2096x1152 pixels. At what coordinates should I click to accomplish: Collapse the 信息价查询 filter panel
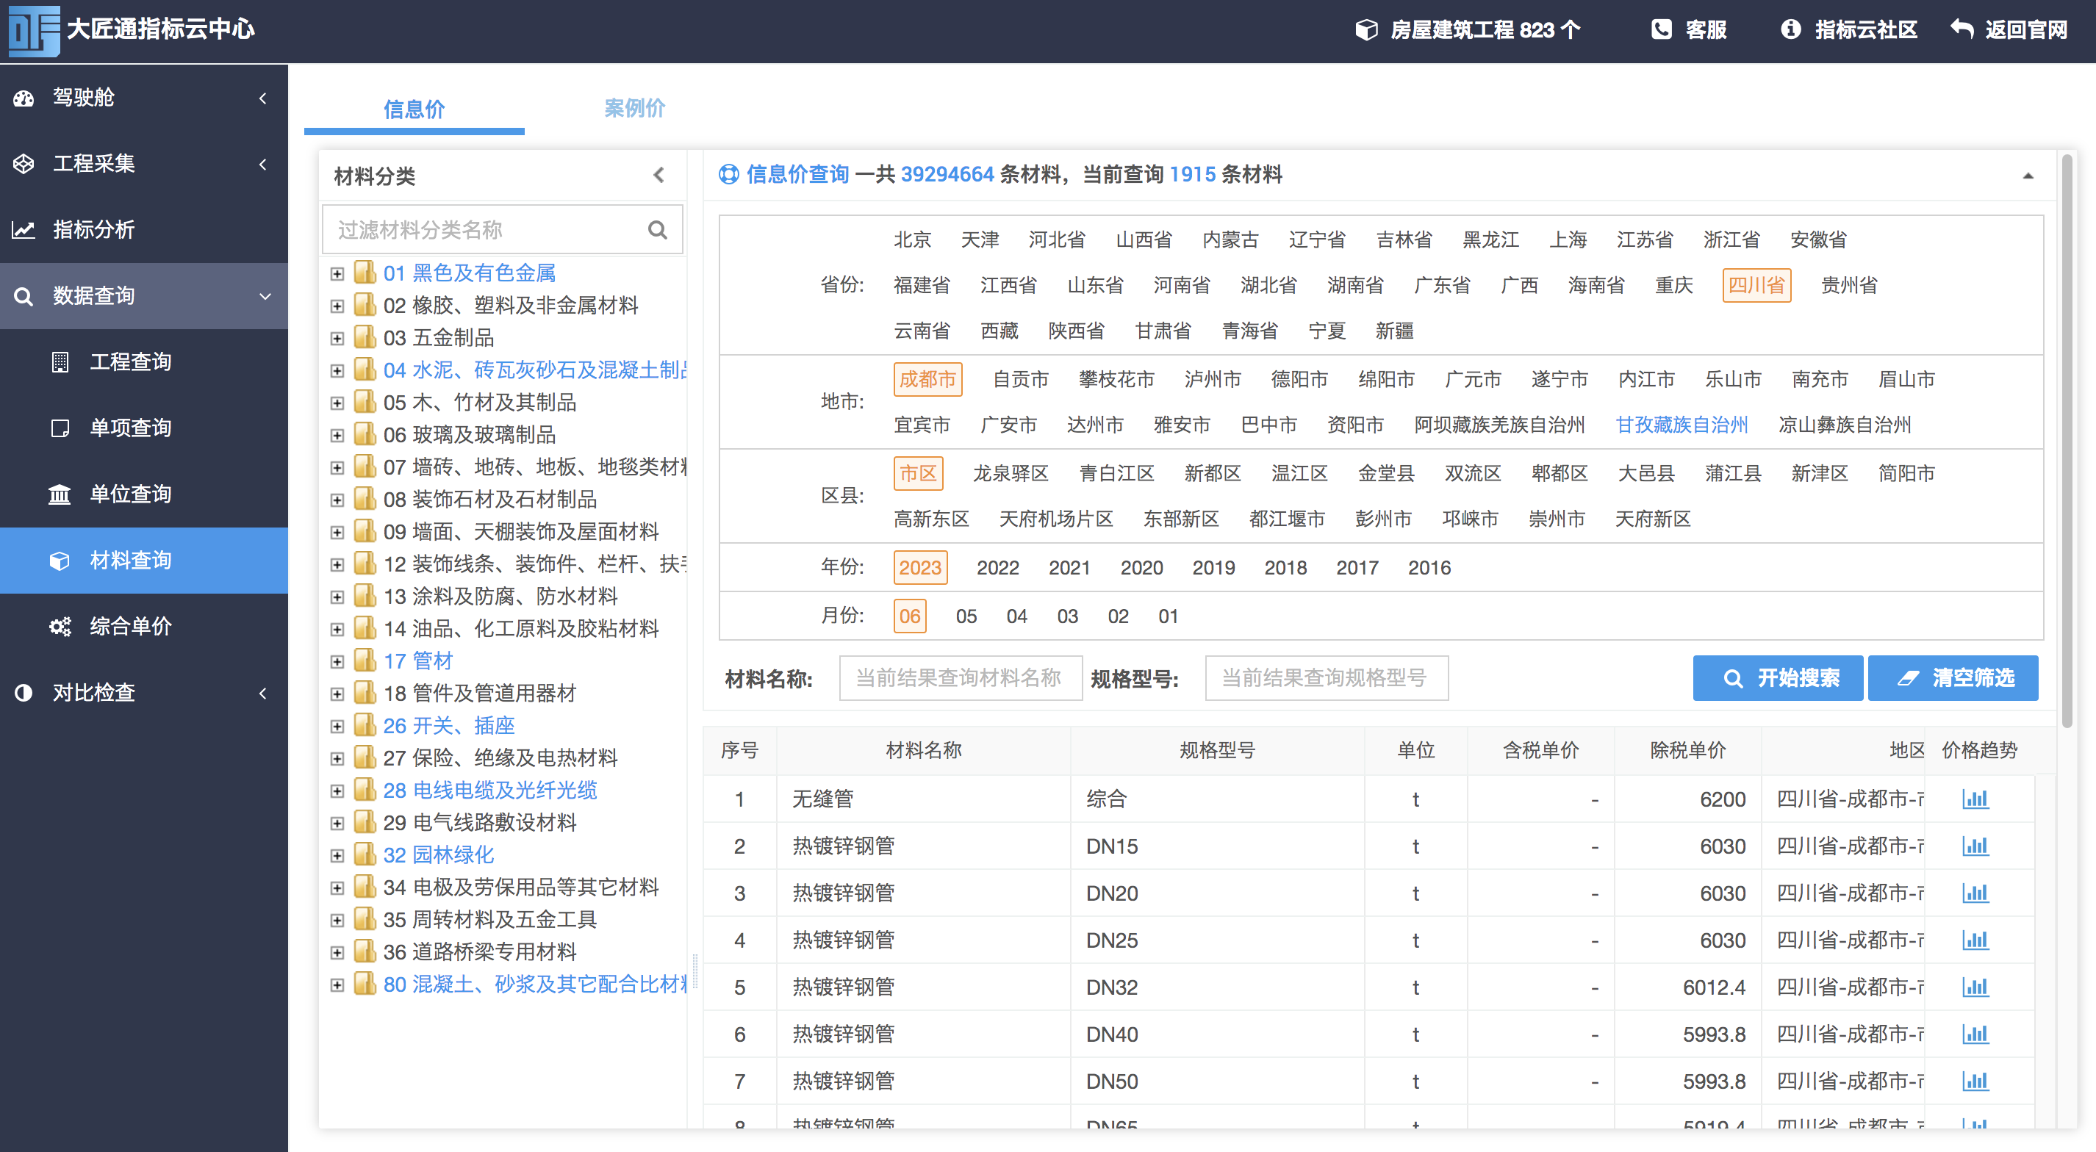point(2028,176)
